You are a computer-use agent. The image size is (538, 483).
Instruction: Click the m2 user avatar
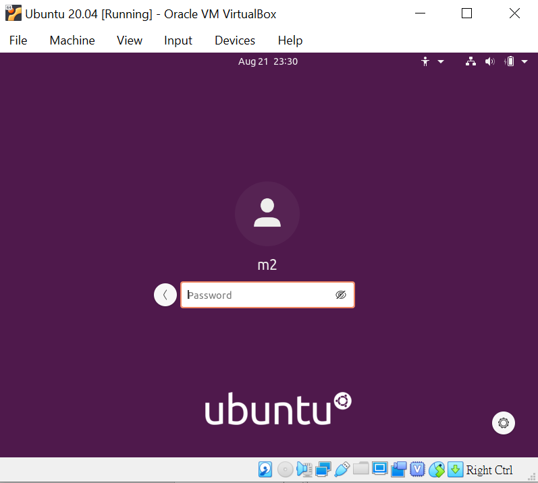(267, 214)
